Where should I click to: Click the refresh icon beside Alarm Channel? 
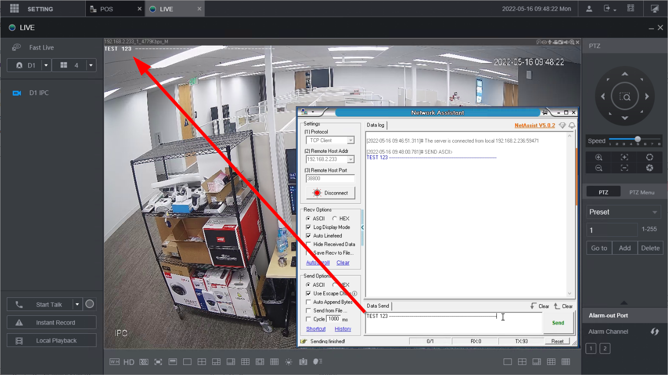click(x=654, y=332)
